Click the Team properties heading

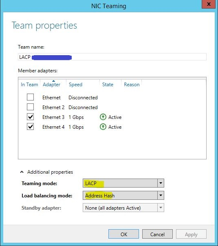(44, 26)
